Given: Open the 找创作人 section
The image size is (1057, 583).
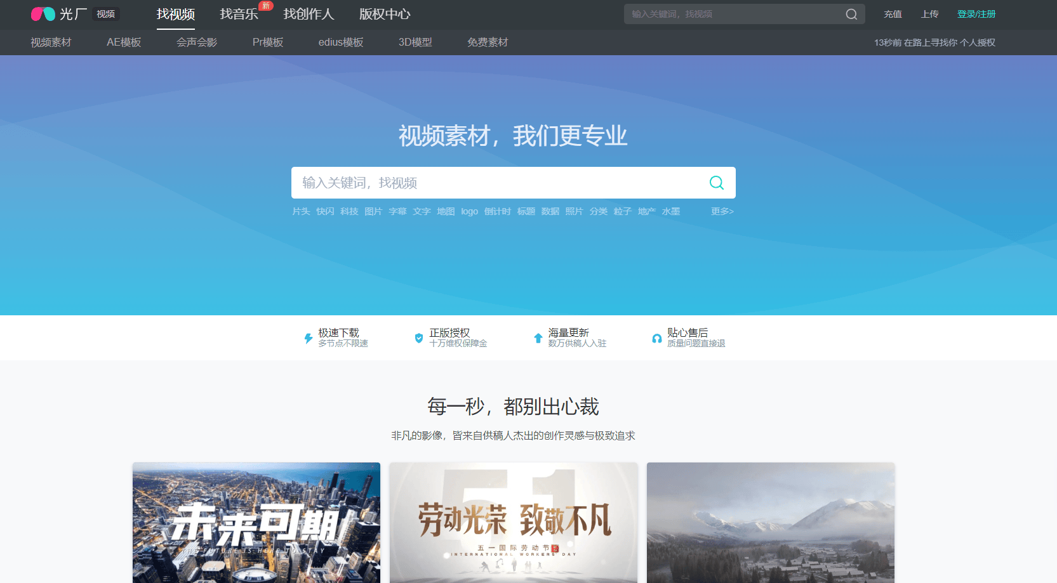Looking at the screenshot, I should tap(309, 14).
